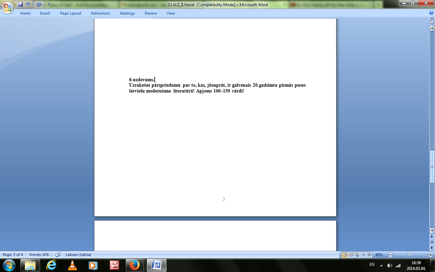Switch to the References tab
This screenshot has width=435, height=272.
tap(101, 13)
